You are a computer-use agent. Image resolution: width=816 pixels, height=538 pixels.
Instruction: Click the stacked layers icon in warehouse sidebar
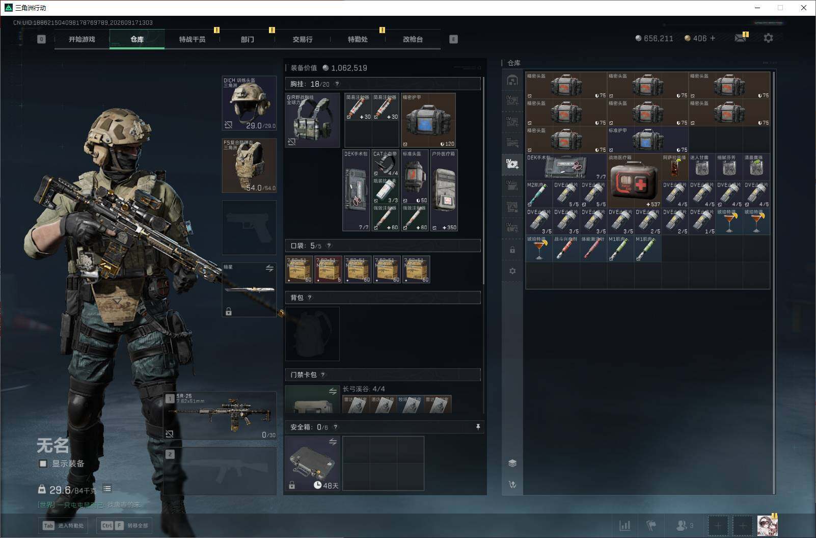[x=512, y=463]
